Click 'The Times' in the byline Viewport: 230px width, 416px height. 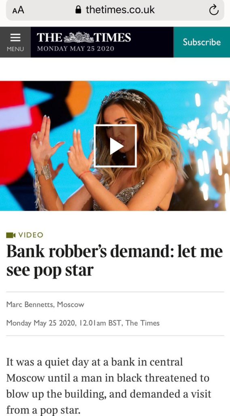(143, 323)
